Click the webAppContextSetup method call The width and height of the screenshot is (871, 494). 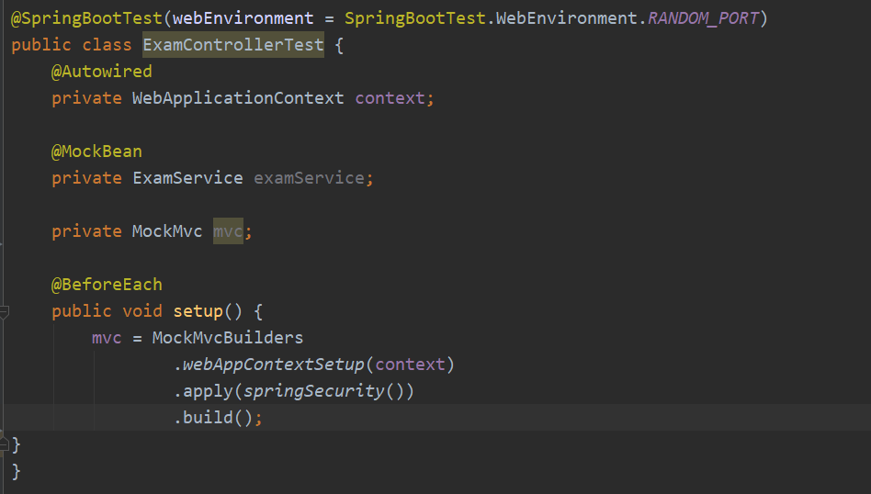274,365
